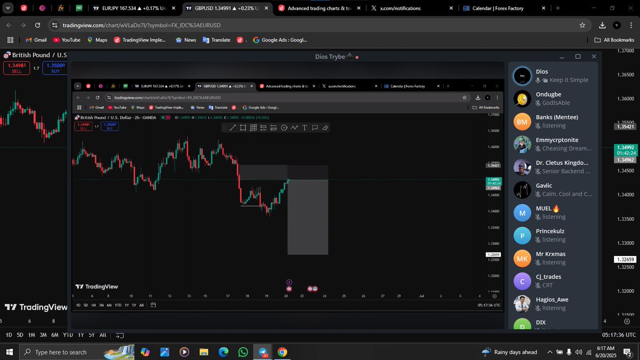Select participant Ondugbe
Image resolution: width=640 pixels, height=360 pixels.
554,99
